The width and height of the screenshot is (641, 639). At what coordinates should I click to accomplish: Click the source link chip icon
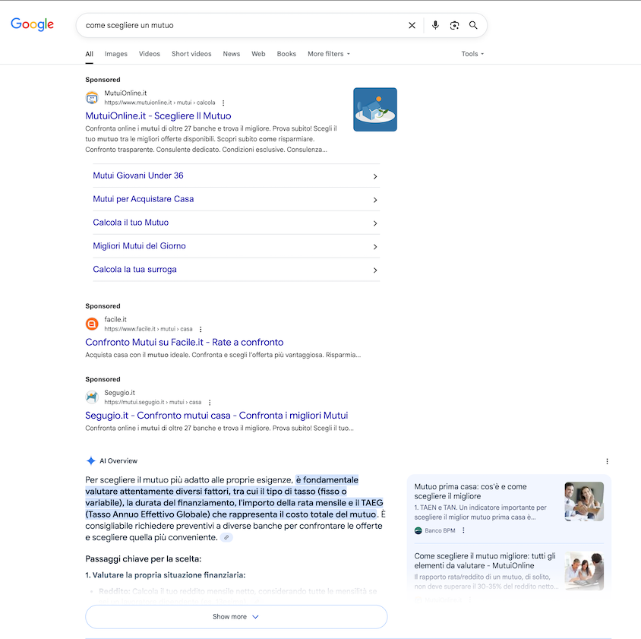point(226,537)
